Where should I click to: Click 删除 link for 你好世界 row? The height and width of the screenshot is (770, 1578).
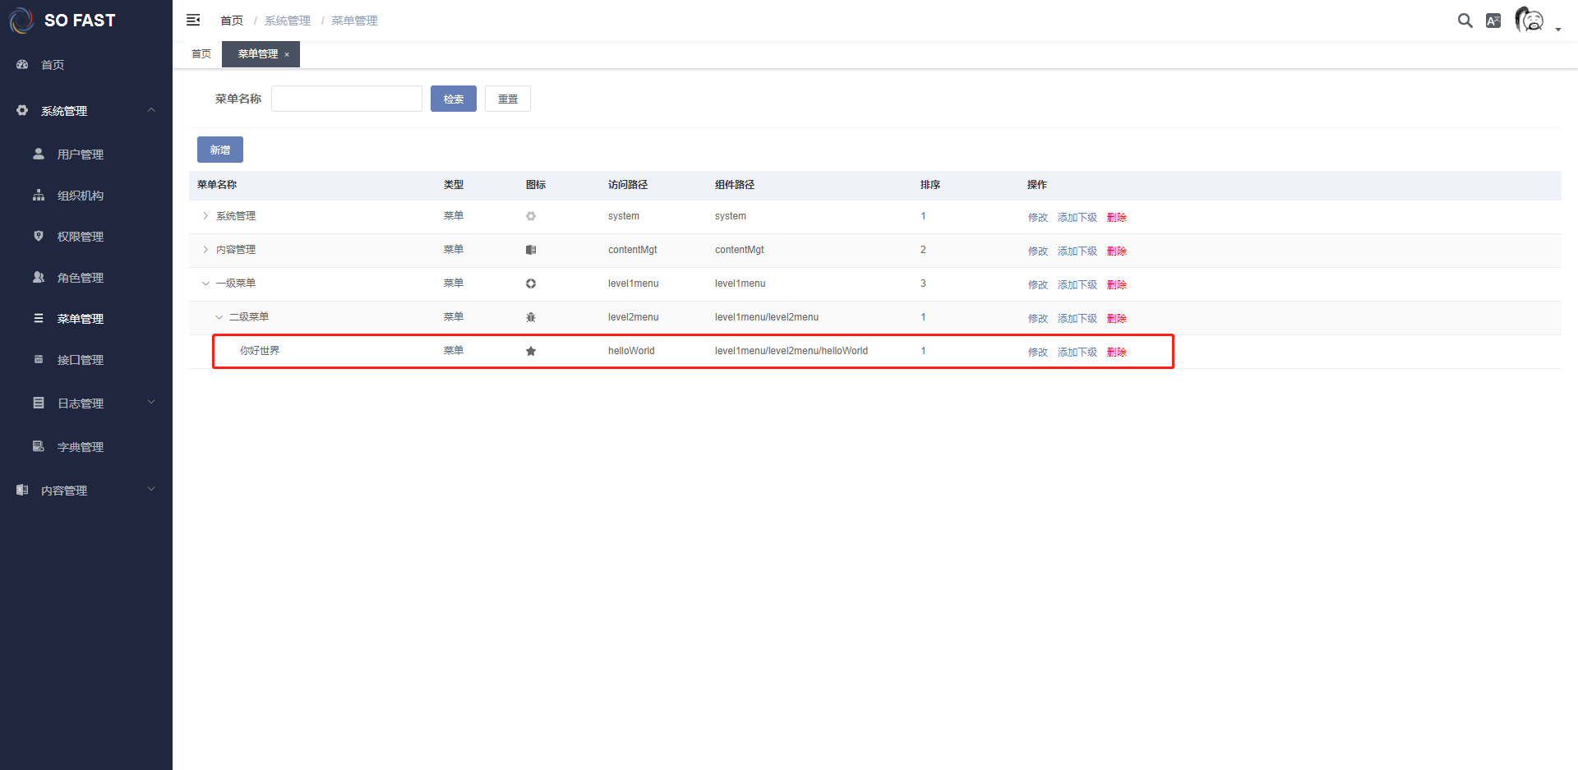click(x=1116, y=352)
